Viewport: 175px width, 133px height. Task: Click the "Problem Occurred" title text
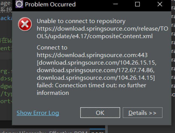[50, 4]
